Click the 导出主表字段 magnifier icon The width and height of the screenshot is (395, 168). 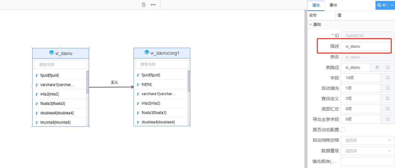click(x=388, y=119)
